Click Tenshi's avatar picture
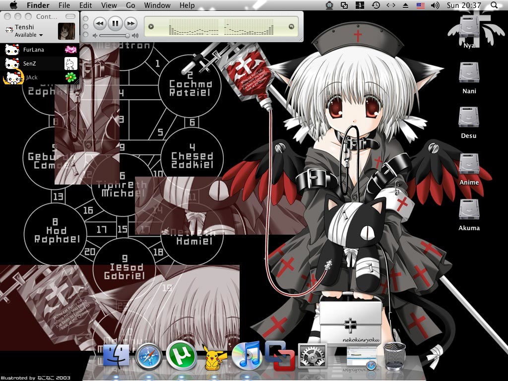The width and height of the screenshot is (508, 381). click(66, 31)
